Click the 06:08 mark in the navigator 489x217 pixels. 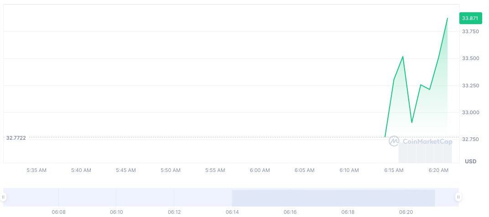(58, 212)
